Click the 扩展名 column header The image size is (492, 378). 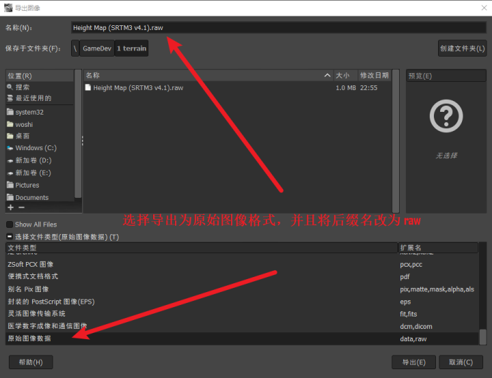click(438, 248)
